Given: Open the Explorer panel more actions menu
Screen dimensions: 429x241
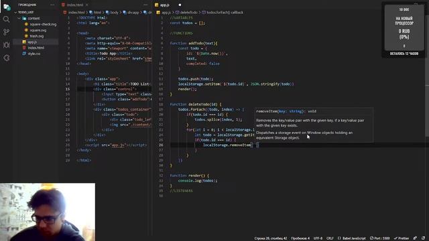Looking at the screenshot, I should click(52, 5).
